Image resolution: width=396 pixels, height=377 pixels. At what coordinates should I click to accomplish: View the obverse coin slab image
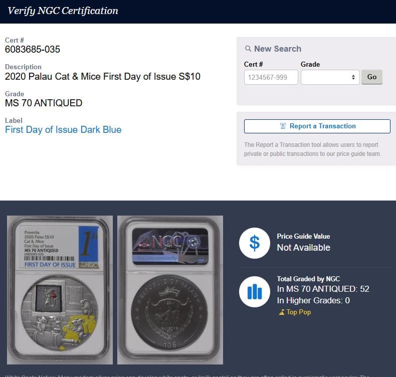coord(60,289)
